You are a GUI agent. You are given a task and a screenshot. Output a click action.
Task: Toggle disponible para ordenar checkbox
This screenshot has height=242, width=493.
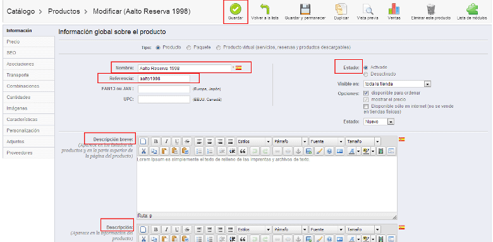(x=366, y=93)
